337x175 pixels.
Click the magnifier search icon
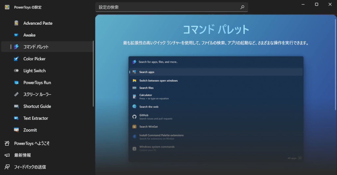243,7
